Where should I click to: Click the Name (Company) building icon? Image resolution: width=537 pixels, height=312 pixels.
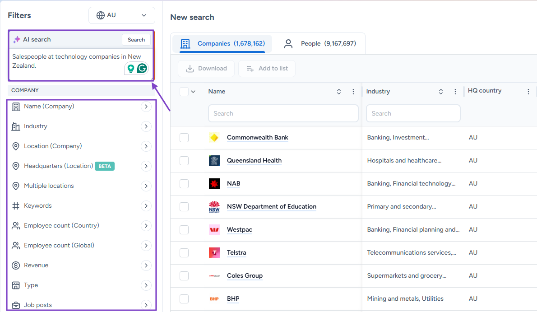click(x=16, y=107)
